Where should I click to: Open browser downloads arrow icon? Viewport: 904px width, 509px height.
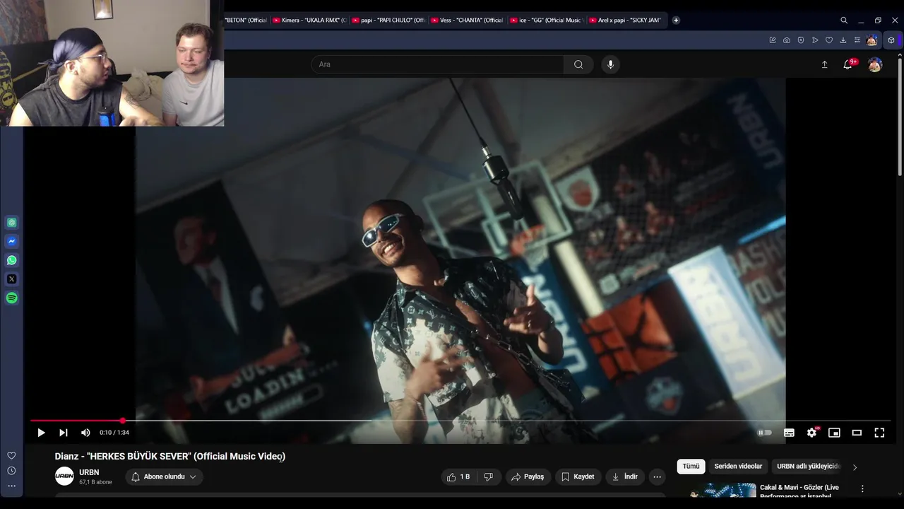tap(843, 40)
